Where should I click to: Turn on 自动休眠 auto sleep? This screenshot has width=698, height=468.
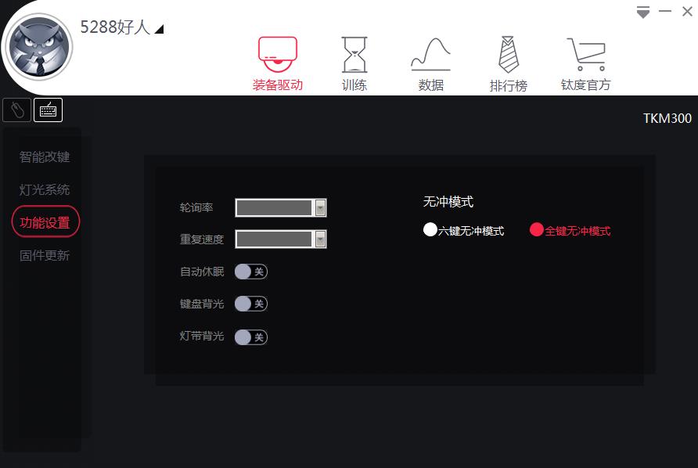coord(250,271)
